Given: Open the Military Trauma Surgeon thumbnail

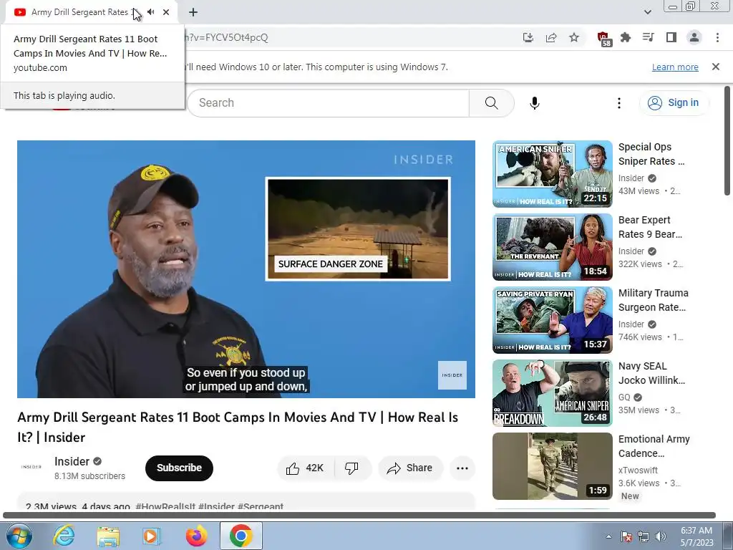Looking at the screenshot, I should point(552,320).
